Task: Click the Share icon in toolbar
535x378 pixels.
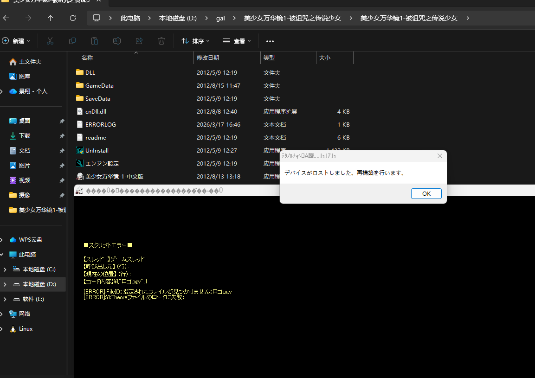Action: [x=139, y=41]
